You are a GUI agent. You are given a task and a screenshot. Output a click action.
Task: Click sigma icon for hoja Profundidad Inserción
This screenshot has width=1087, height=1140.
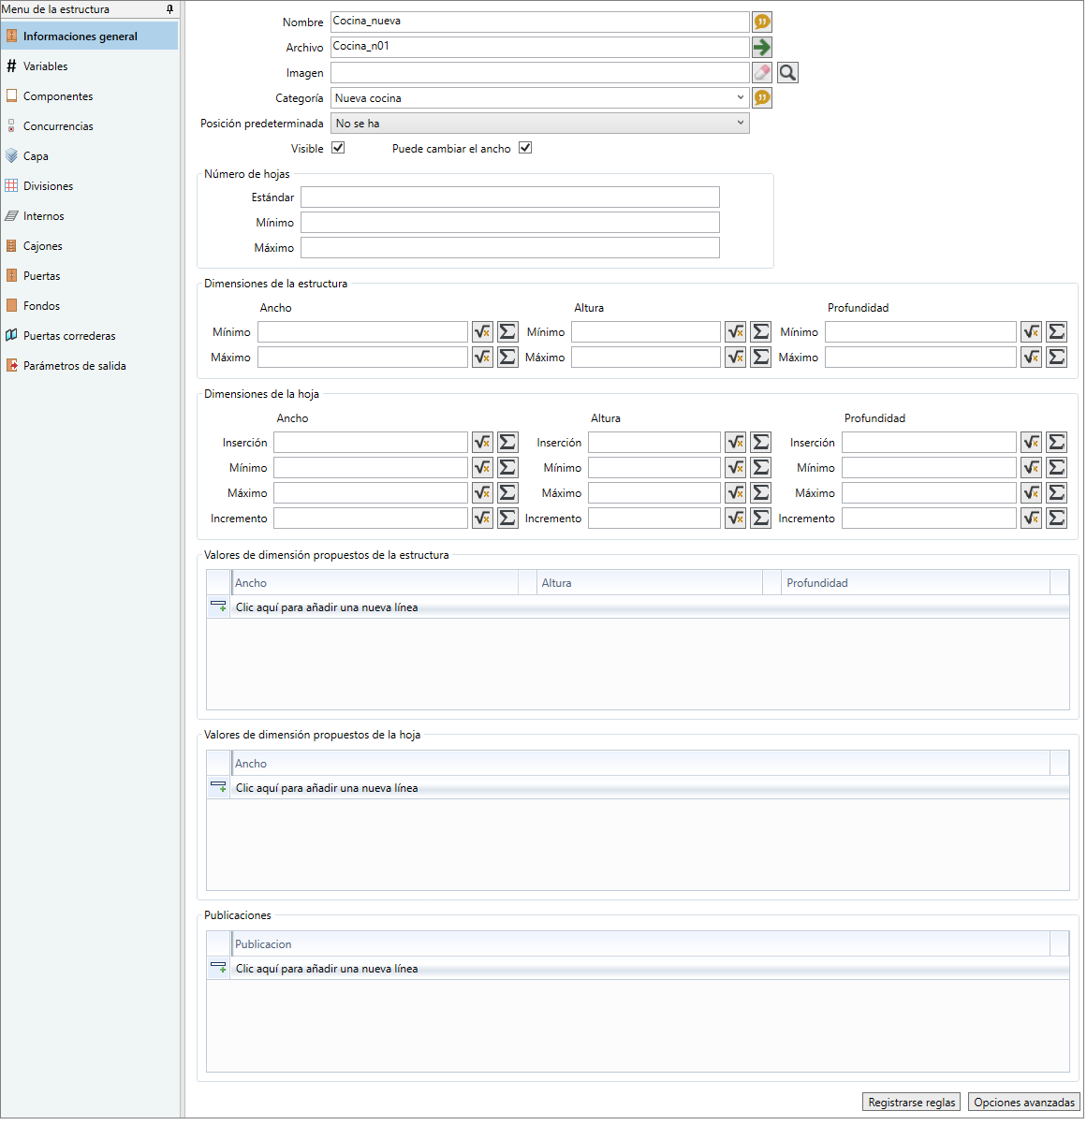1056,442
